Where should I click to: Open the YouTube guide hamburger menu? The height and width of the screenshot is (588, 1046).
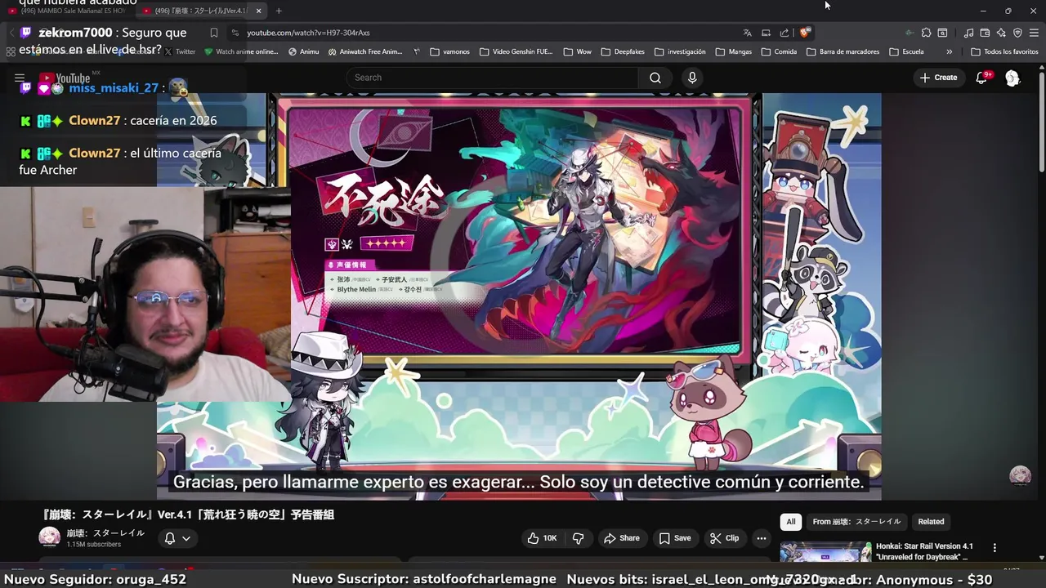pos(20,78)
